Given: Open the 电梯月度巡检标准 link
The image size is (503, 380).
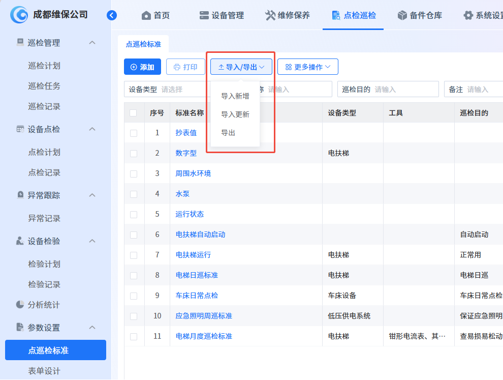Looking at the screenshot, I should point(204,336).
